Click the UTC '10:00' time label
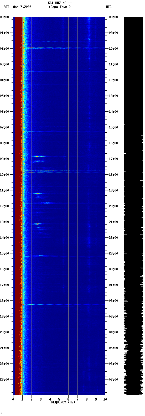The height and width of the screenshot is (416, 145). pyautogui.click(x=113, y=49)
